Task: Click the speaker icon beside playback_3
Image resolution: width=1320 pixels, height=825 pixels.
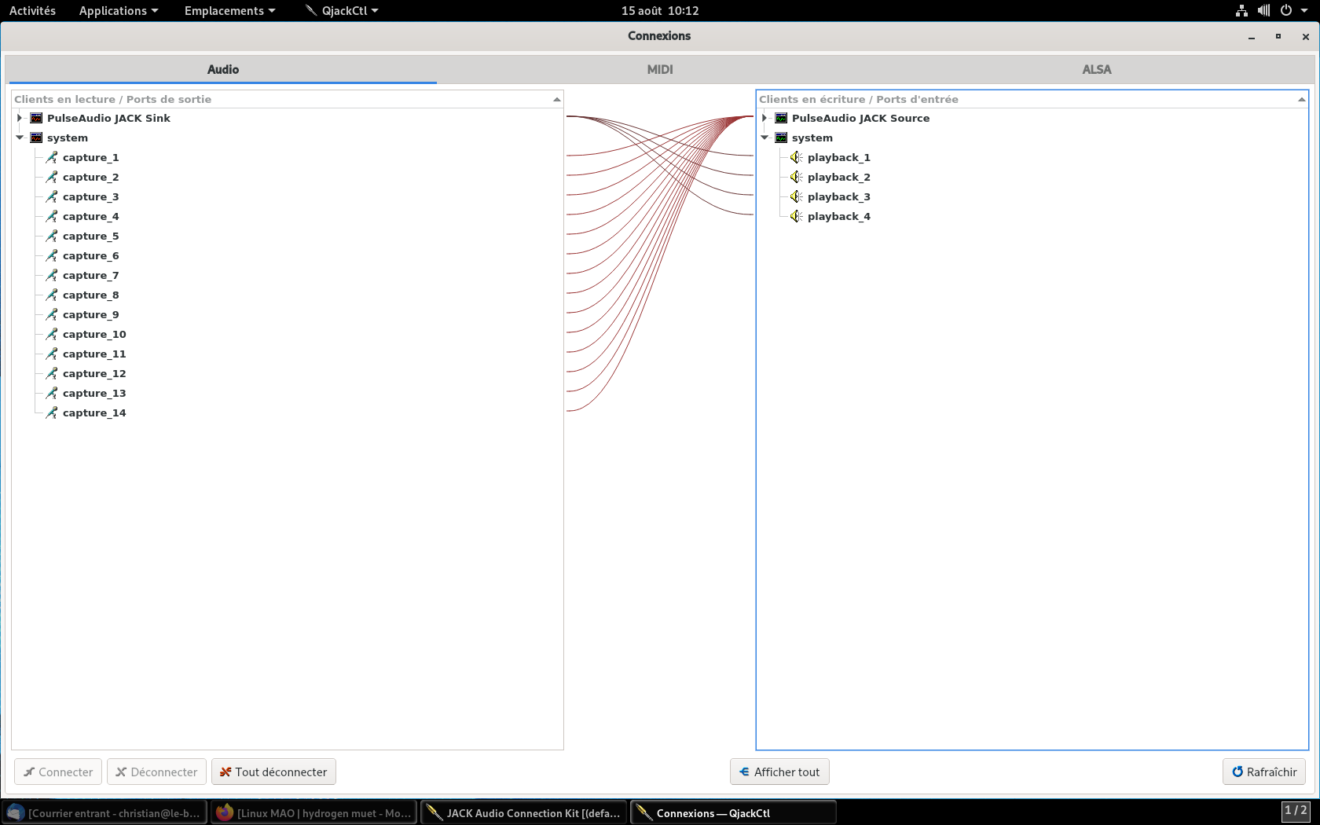Action: tap(797, 196)
